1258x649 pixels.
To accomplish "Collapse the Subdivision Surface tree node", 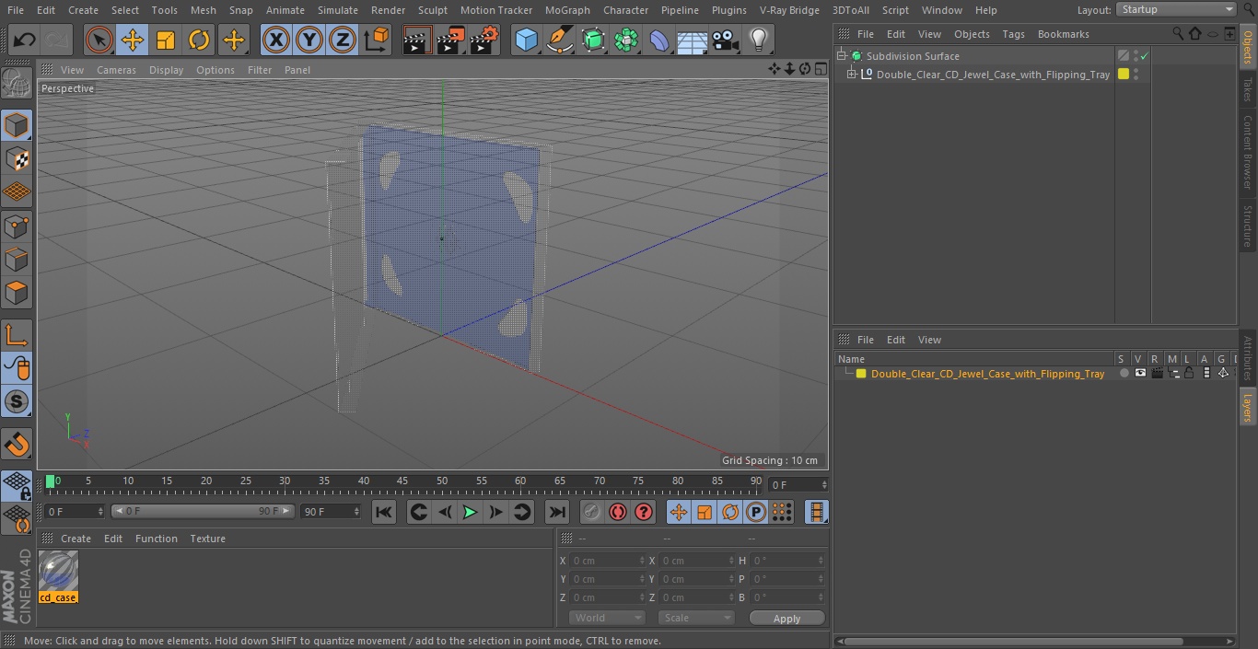I will (x=841, y=56).
